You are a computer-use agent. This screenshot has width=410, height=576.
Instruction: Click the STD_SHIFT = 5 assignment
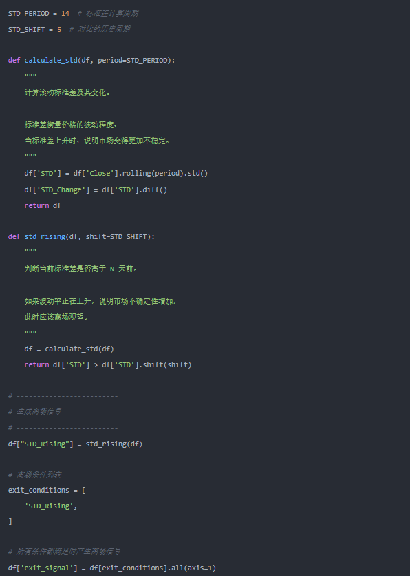(x=34, y=30)
